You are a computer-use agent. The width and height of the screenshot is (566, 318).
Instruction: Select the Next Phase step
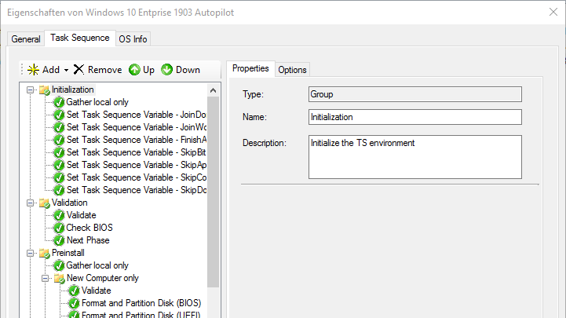pyautogui.click(x=88, y=240)
